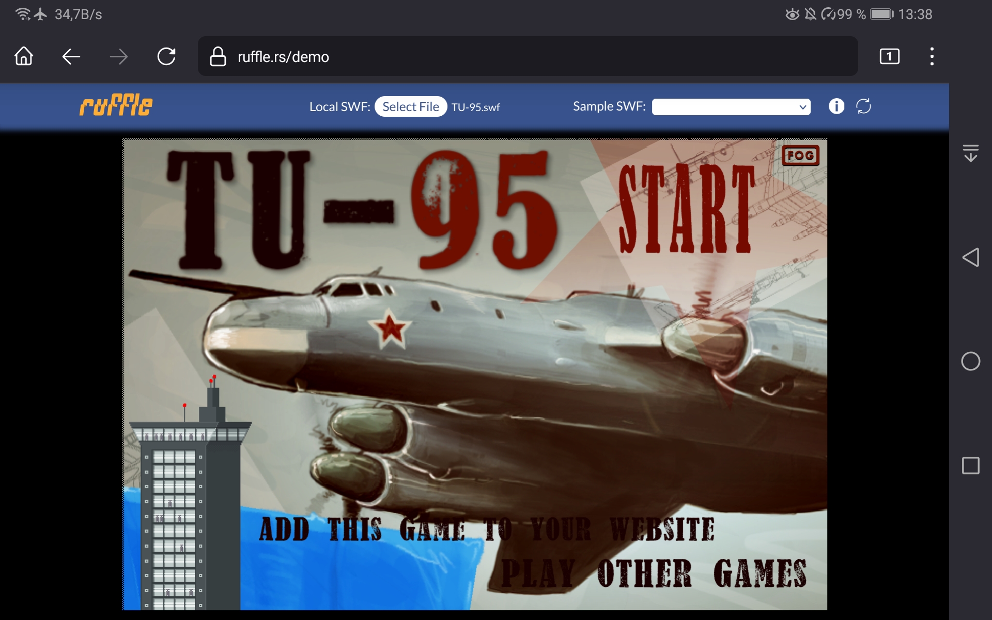The height and width of the screenshot is (620, 992).
Task: Navigate back using the browser back arrow
Action: (x=71, y=57)
